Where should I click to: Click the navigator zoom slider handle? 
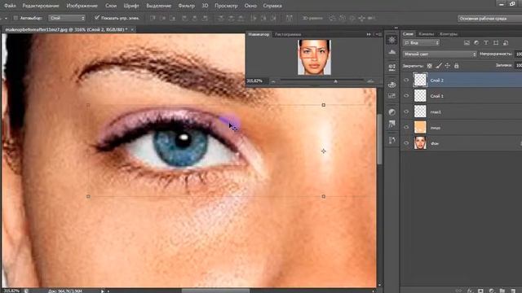[x=335, y=81]
